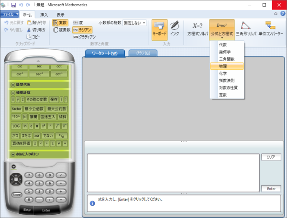287x218 pixels.
Task: Click the redo arrow in quick access toolbar
Action: point(28,5)
